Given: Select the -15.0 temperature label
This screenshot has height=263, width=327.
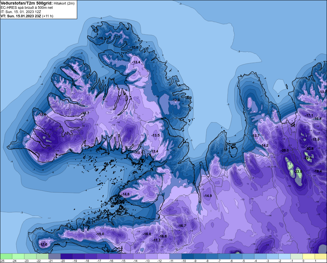Looking at the screenshot, I should (100, 234).
